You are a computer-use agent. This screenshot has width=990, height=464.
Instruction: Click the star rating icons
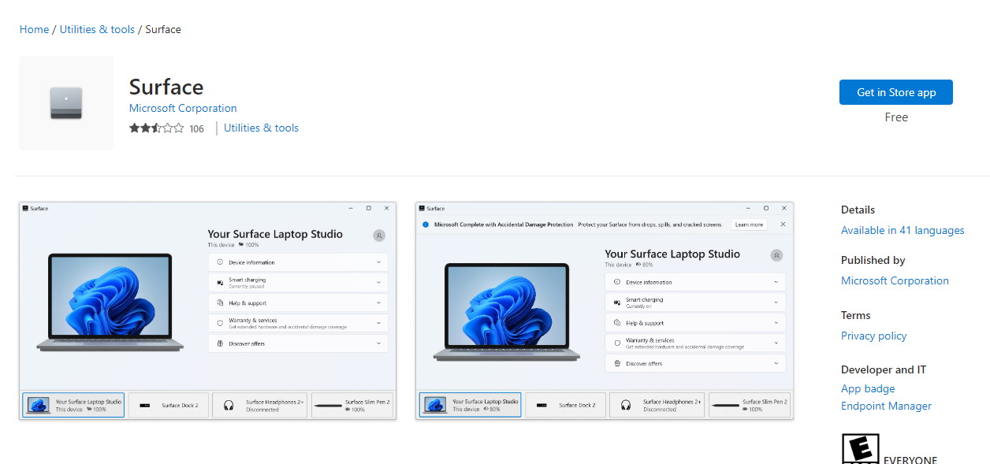[156, 128]
